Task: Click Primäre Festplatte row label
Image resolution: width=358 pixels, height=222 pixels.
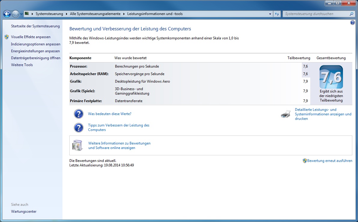Action: click(86, 101)
